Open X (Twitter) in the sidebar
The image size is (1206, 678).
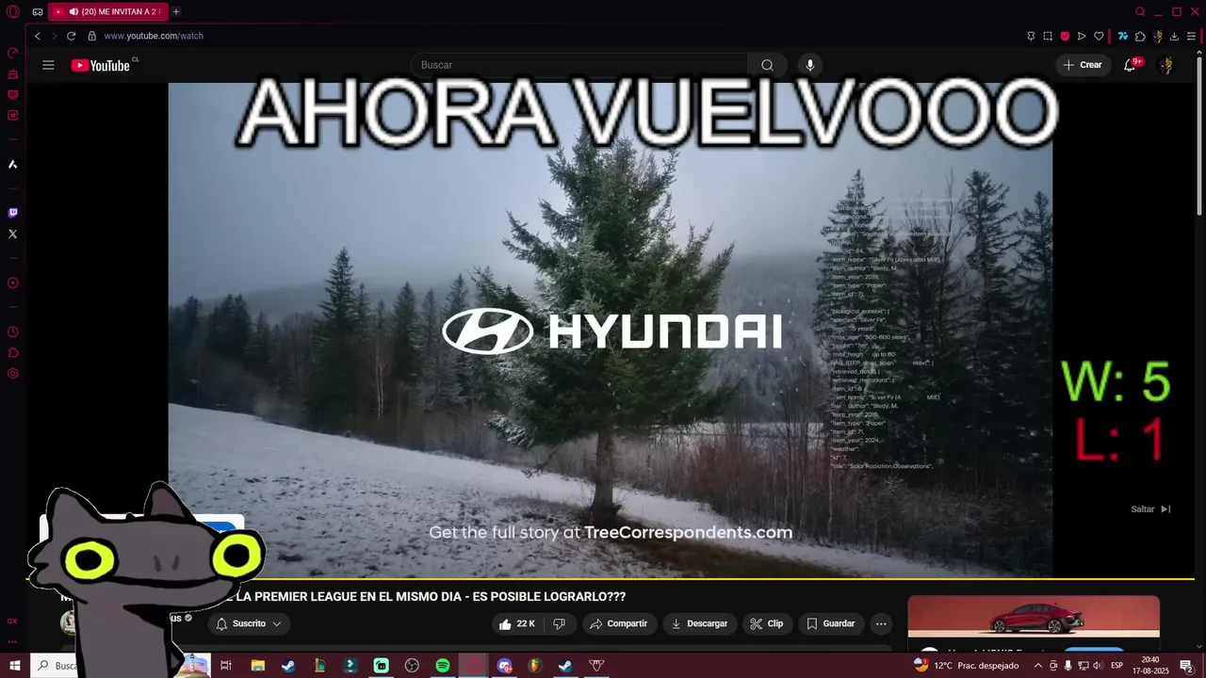(12, 234)
